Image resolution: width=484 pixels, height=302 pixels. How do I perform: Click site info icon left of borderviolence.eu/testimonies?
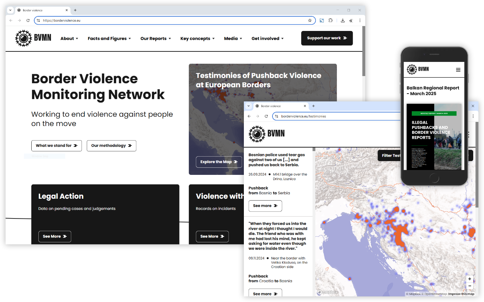tap(277, 116)
